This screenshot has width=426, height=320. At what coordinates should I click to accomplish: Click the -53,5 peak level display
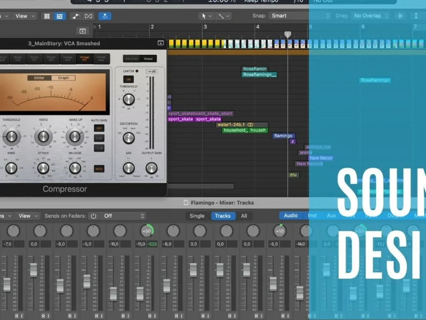coord(152,244)
